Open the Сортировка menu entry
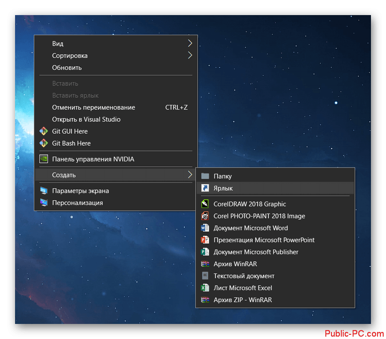386x339 pixels. [116, 56]
